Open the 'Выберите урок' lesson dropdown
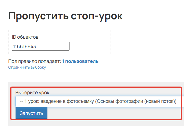Viewport: 184px width, 132px height. (100, 102)
